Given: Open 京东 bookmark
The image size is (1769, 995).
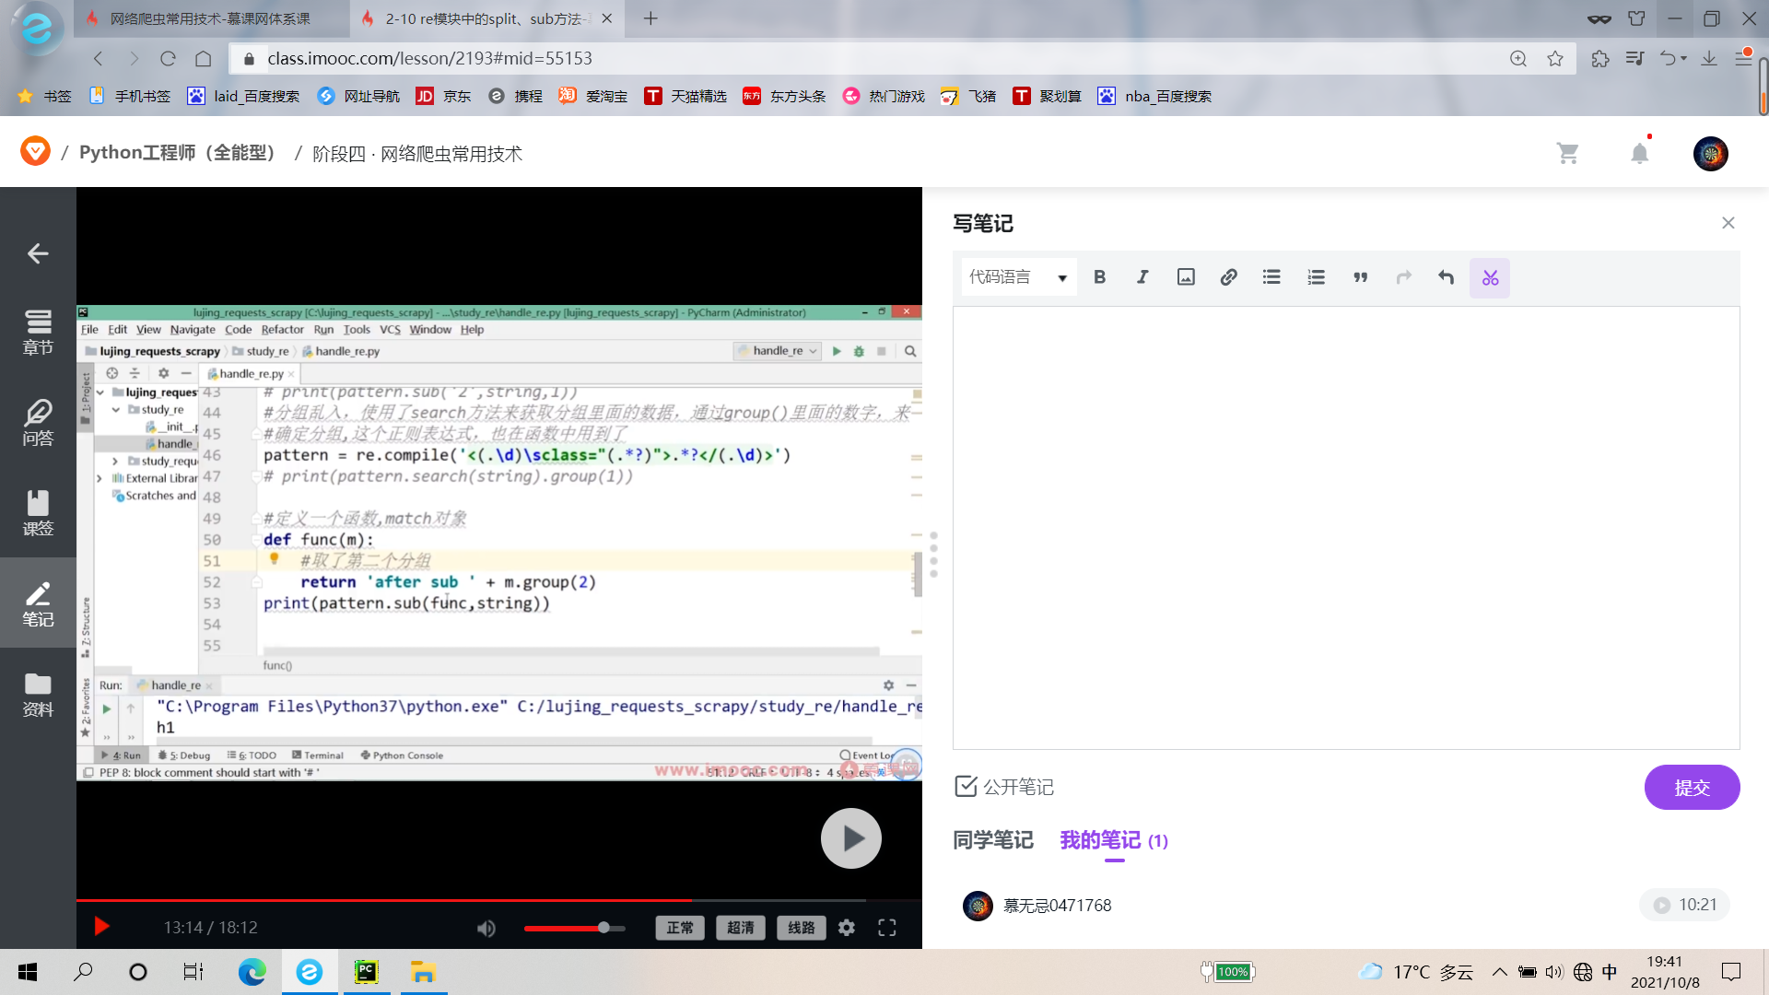Looking at the screenshot, I should point(444,96).
